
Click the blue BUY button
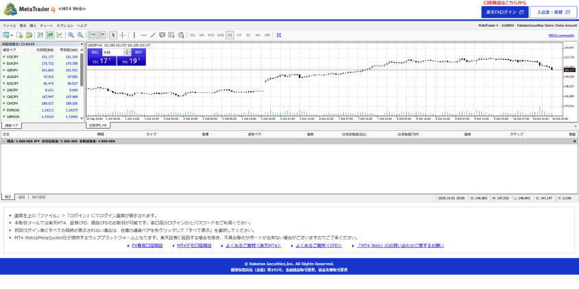(138, 52)
